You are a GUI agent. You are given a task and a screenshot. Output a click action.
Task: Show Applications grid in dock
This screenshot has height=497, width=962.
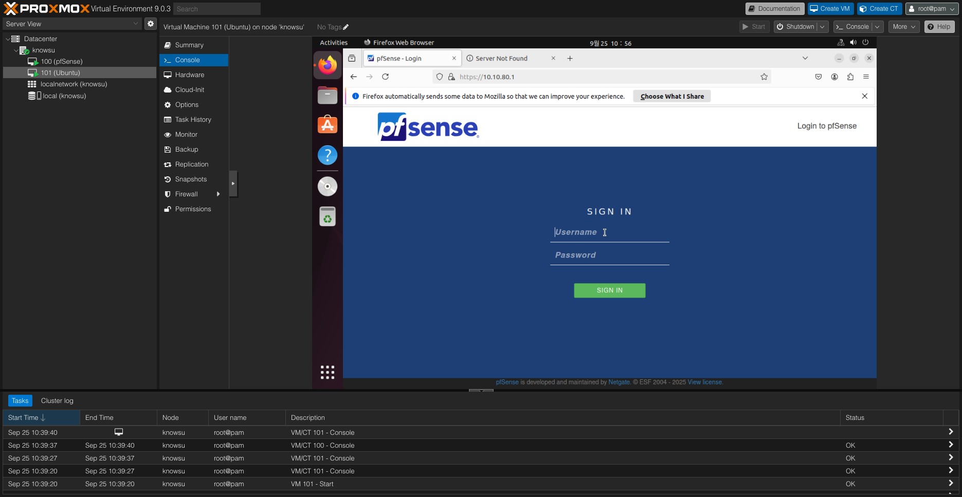(x=328, y=372)
